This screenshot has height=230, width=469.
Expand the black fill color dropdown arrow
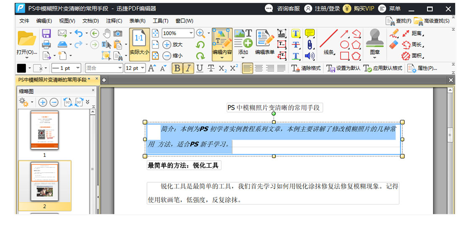tap(30, 68)
